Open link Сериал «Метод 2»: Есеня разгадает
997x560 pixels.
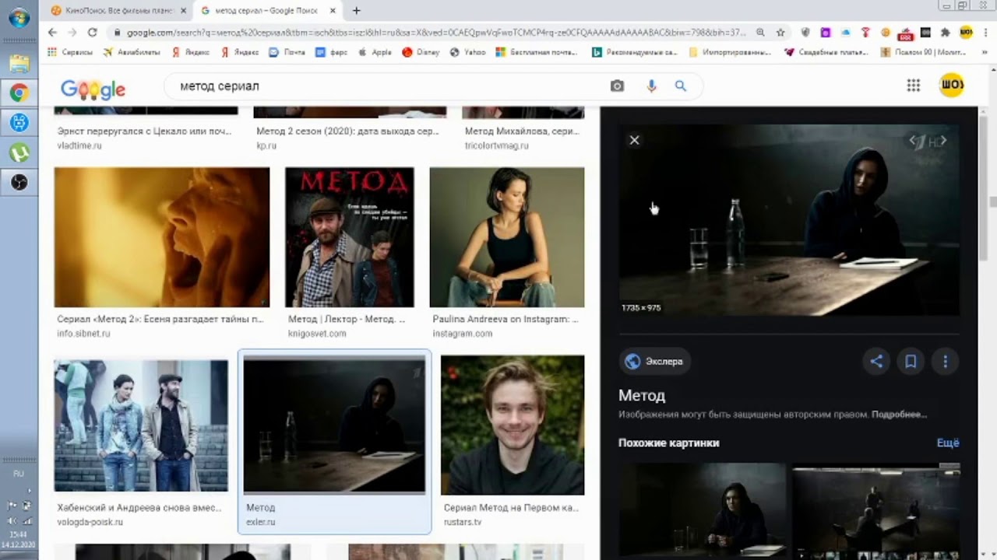coord(160,319)
